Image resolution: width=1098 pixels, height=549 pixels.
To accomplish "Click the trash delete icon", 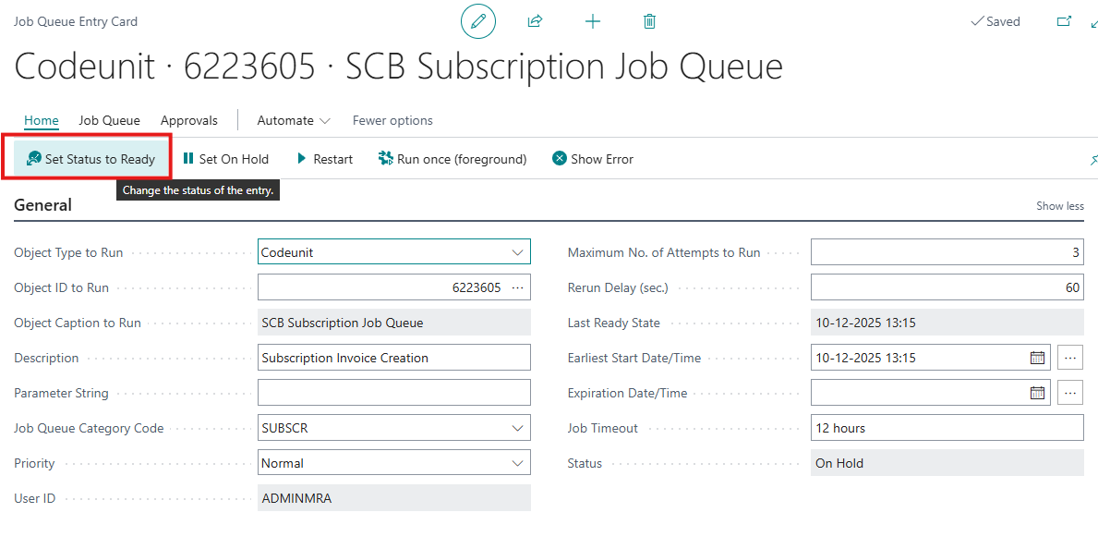I will pos(649,21).
